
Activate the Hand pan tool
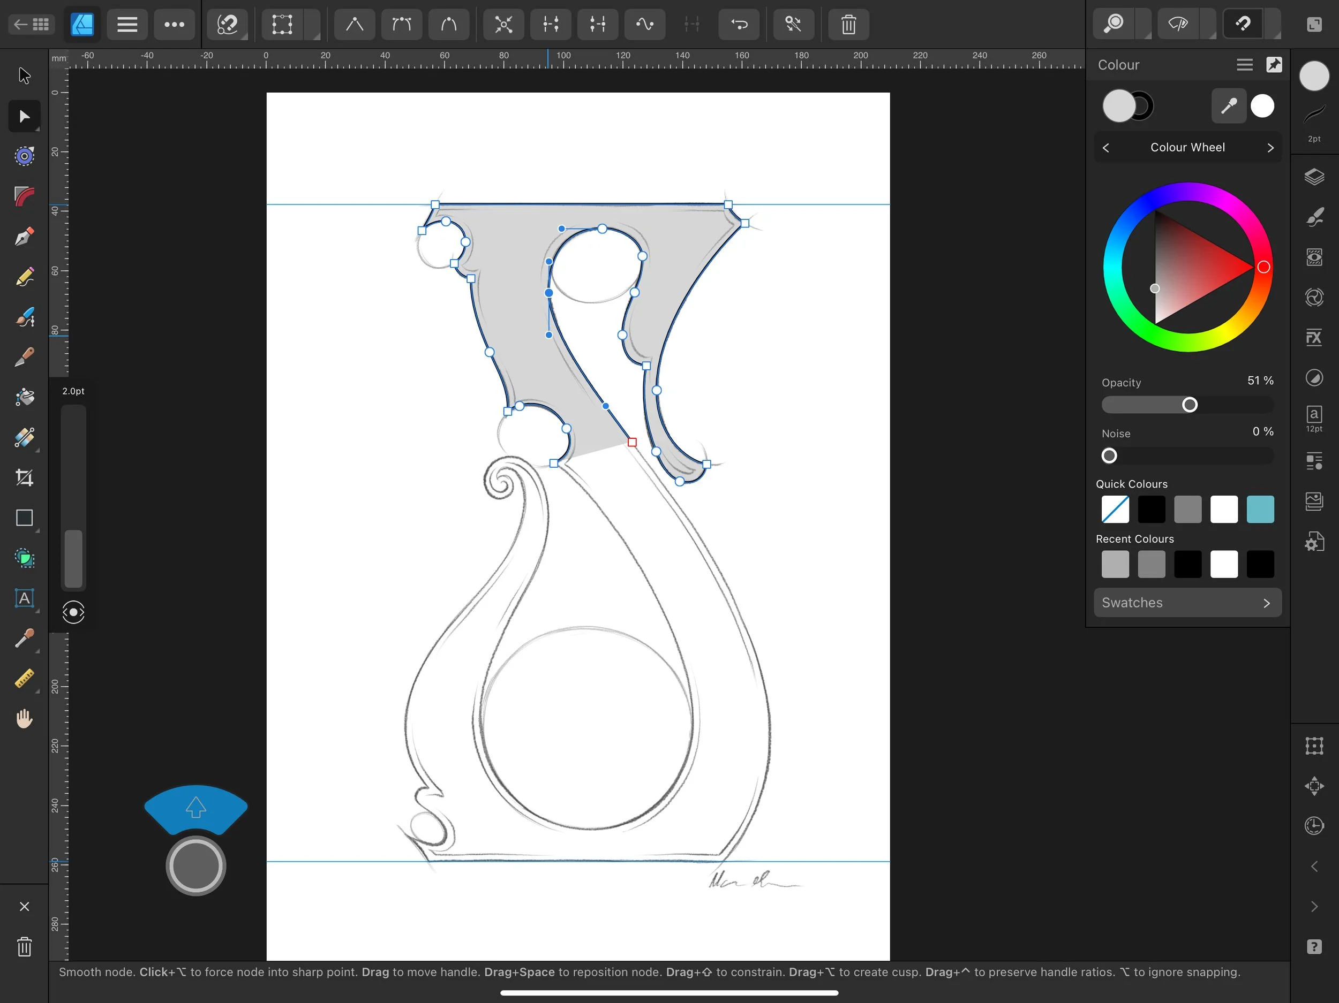(x=24, y=719)
